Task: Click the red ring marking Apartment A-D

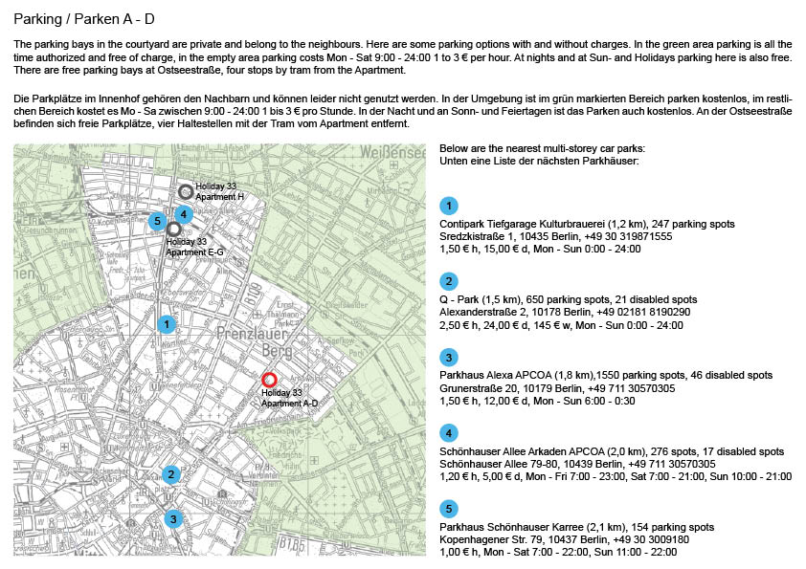Action: (269, 380)
